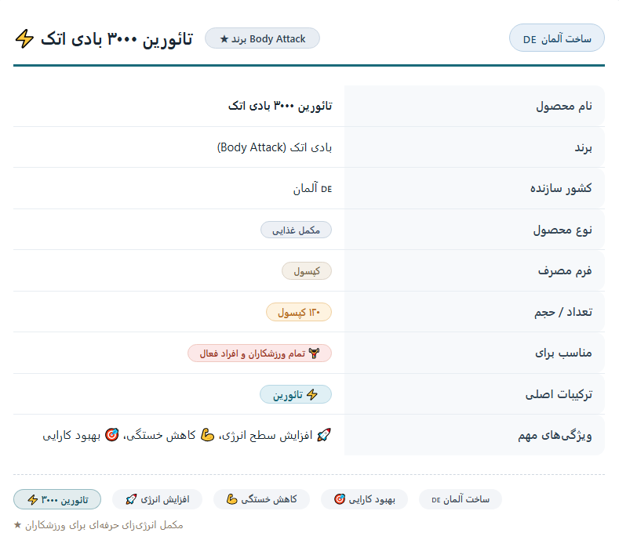Click the 'تائورین' main ingredient pill

pyautogui.click(x=296, y=394)
